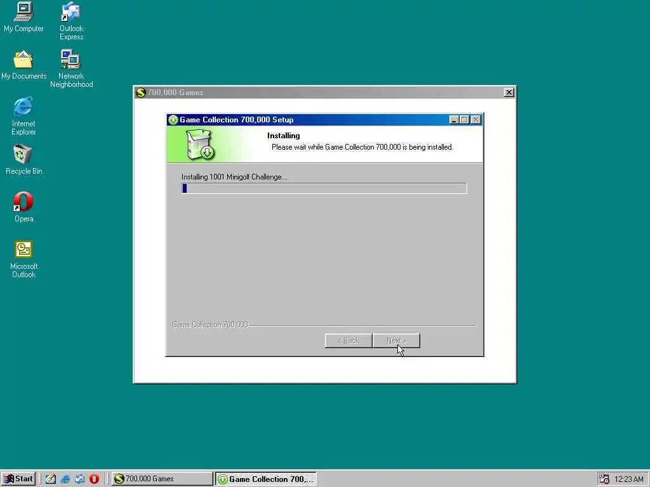The height and width of the screenshot is (487, 650).
Task: Close the Game Collection 700,000 Setup window
Action: 476,120
